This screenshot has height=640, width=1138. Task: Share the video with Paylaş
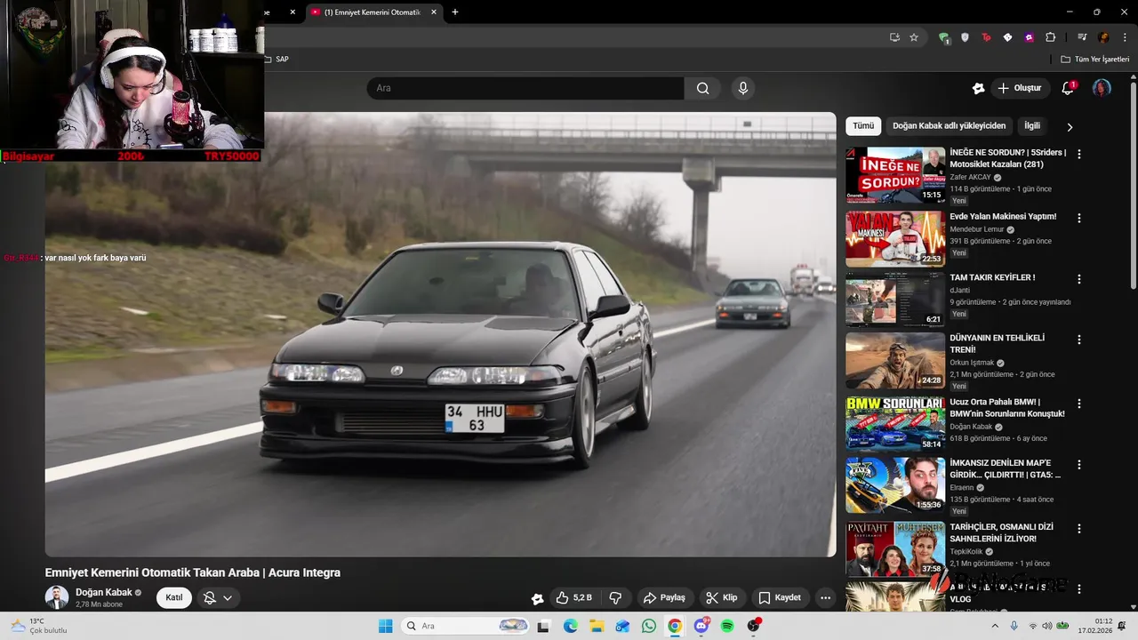[664, 597]
